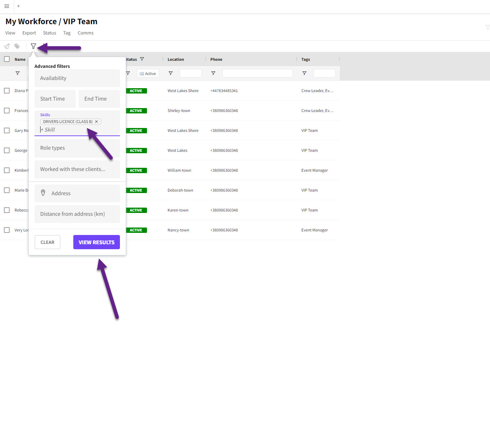Expand the Role types filter
The height and width of the screenshot is (433, 490).
(77, 148)
